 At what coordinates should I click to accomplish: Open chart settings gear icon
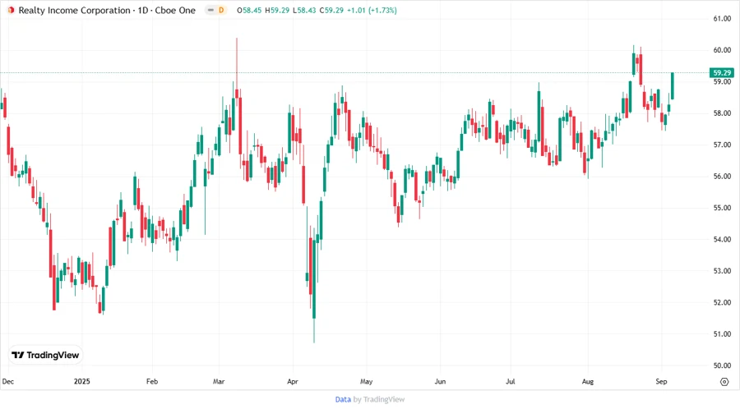point(724,382)
